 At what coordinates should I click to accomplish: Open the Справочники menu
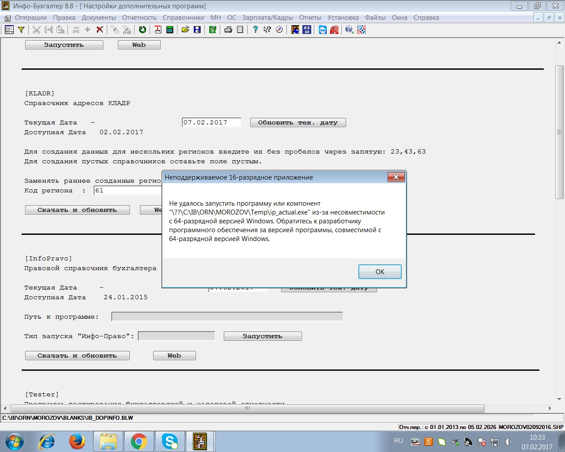pyautogui.click(x=183, y=18)
